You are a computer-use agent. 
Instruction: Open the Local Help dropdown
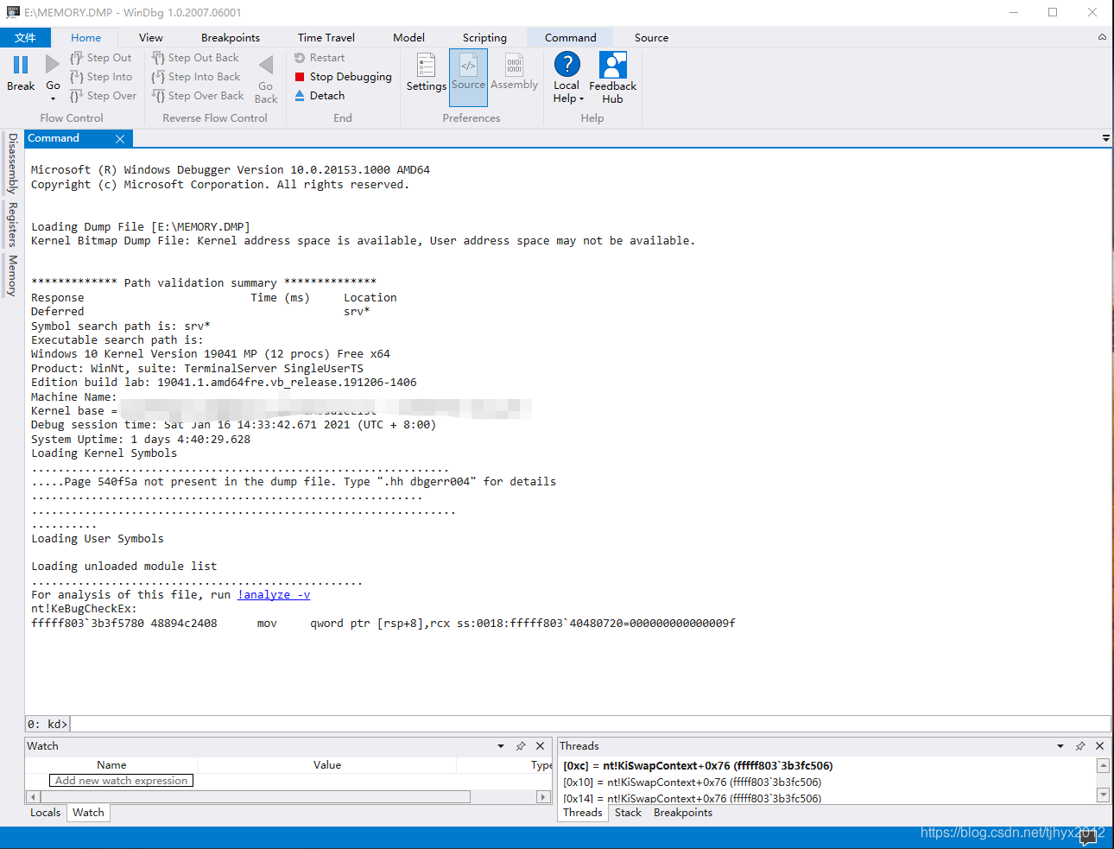(566, 79)
